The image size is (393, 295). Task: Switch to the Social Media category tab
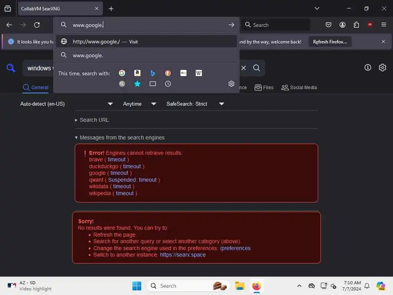pos(299,87)
